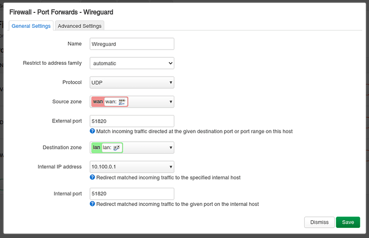Switch to the Advanced Settings tab
This screenshot has height=238, width=369.
click(x=80, y=26)
